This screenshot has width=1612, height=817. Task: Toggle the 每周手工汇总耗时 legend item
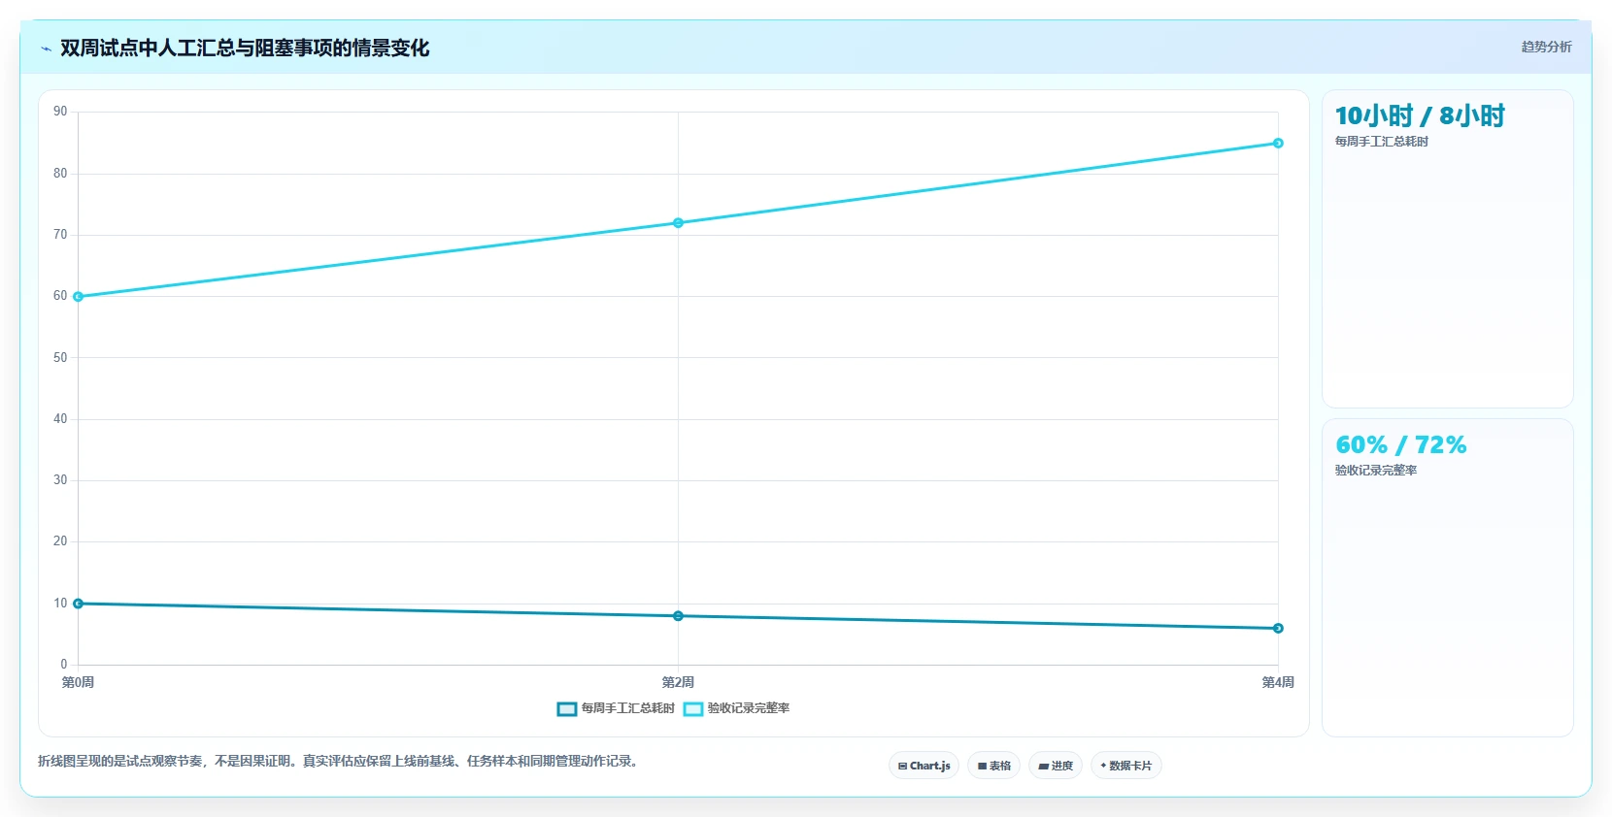(x=616, y=708)
